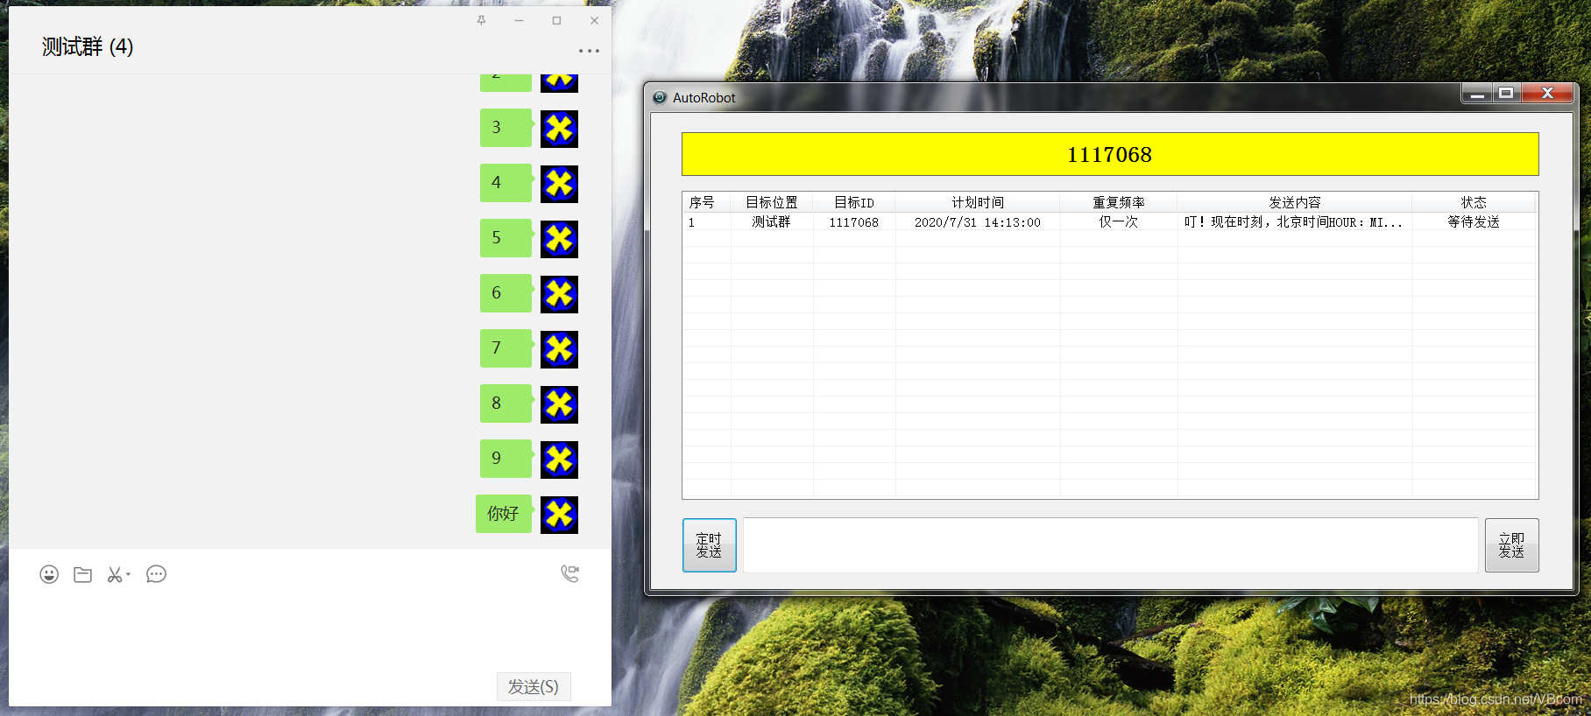Focus the AutoRobot message input box
This screenshot has width=1591, height=716.
click(1110, 545)
